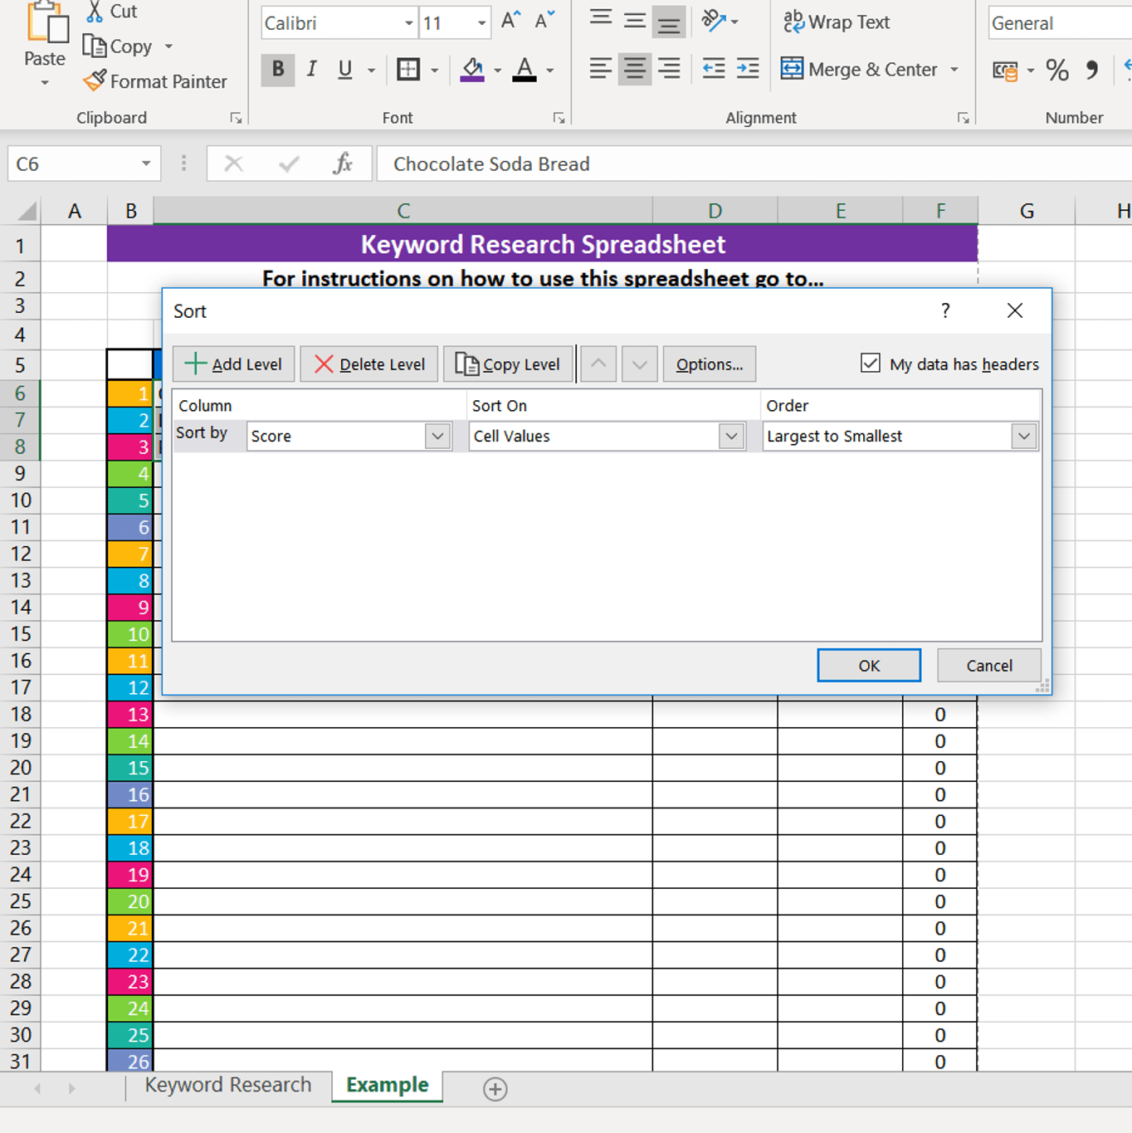The height and width of the screenshot is (1133, 1132).
Task: Click the Cut scissors icon
Action: [95, 11]
